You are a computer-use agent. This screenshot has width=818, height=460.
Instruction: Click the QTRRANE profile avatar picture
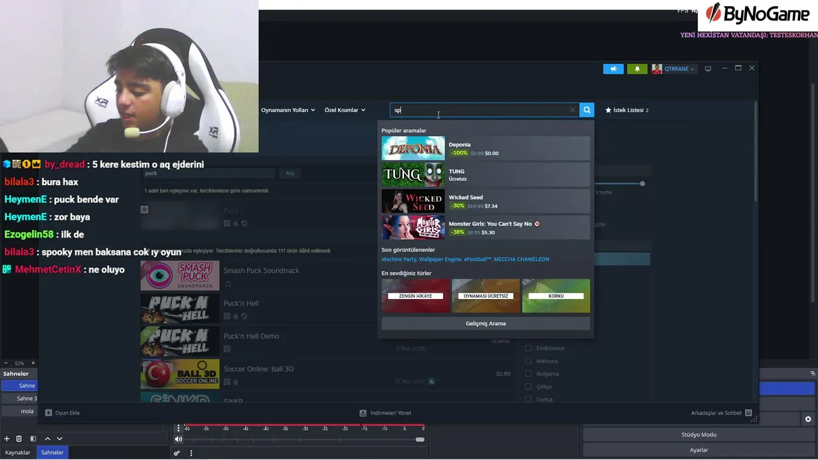click(x=657, y=69)
